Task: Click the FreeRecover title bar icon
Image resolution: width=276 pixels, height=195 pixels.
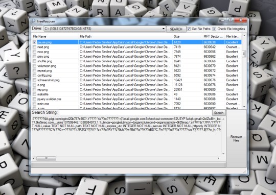Action: point(33,21)
